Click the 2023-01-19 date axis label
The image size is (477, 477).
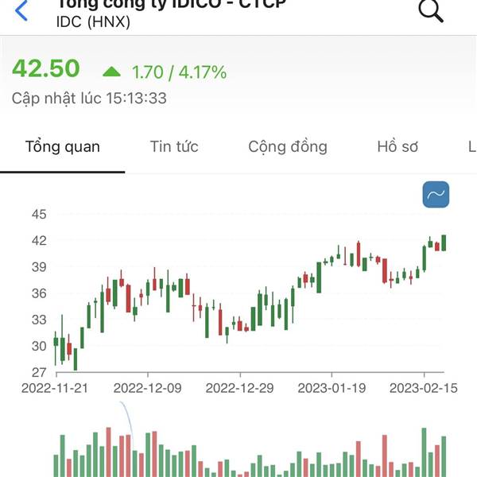(332, 388)
